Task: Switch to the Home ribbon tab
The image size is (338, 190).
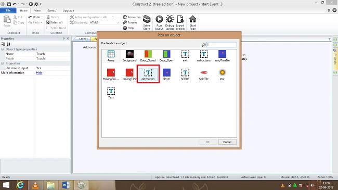Action: pos(24,10)
